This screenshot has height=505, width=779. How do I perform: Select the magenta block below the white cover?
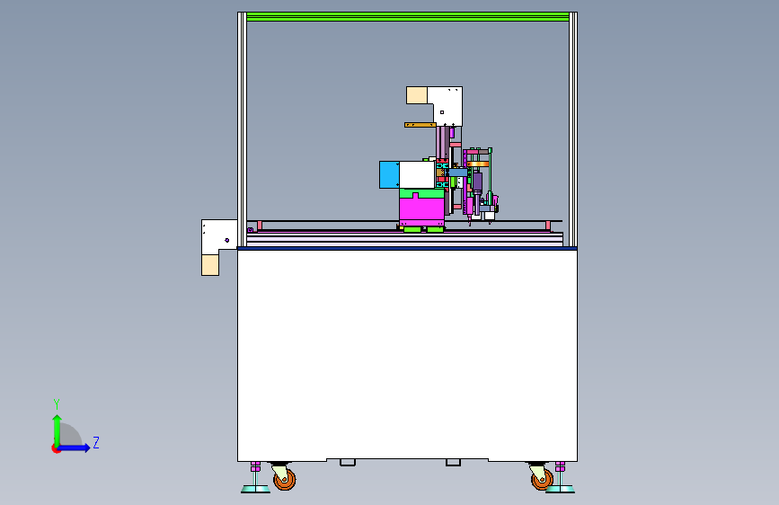click(421, 209)
